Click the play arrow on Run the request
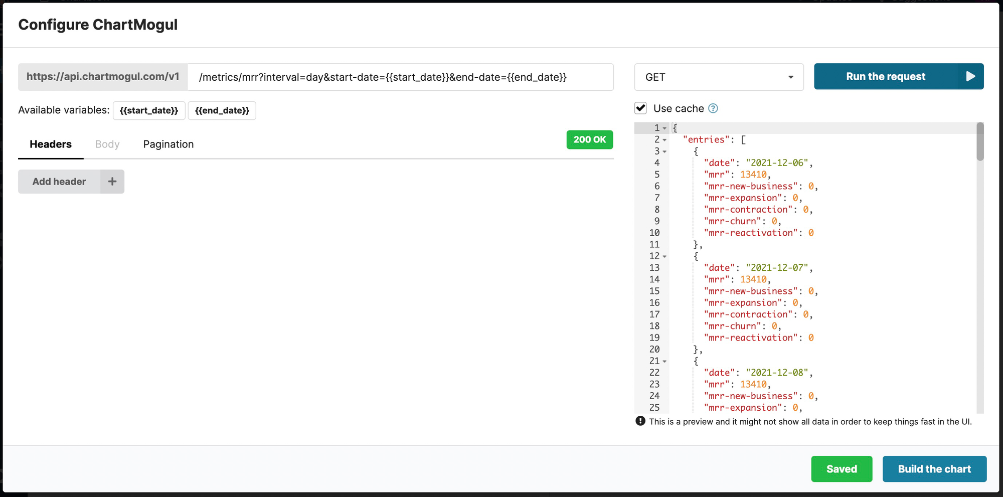Image resolution: width=1003 pixels, height=497 pixels. click(971, 76)
